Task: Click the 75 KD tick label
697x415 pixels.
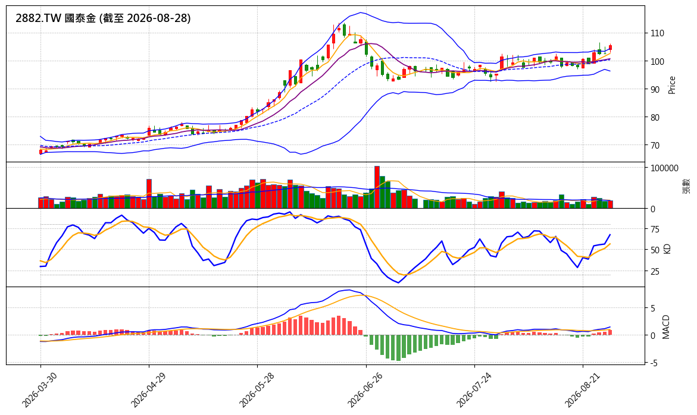Action: click(x=655, y=229)
